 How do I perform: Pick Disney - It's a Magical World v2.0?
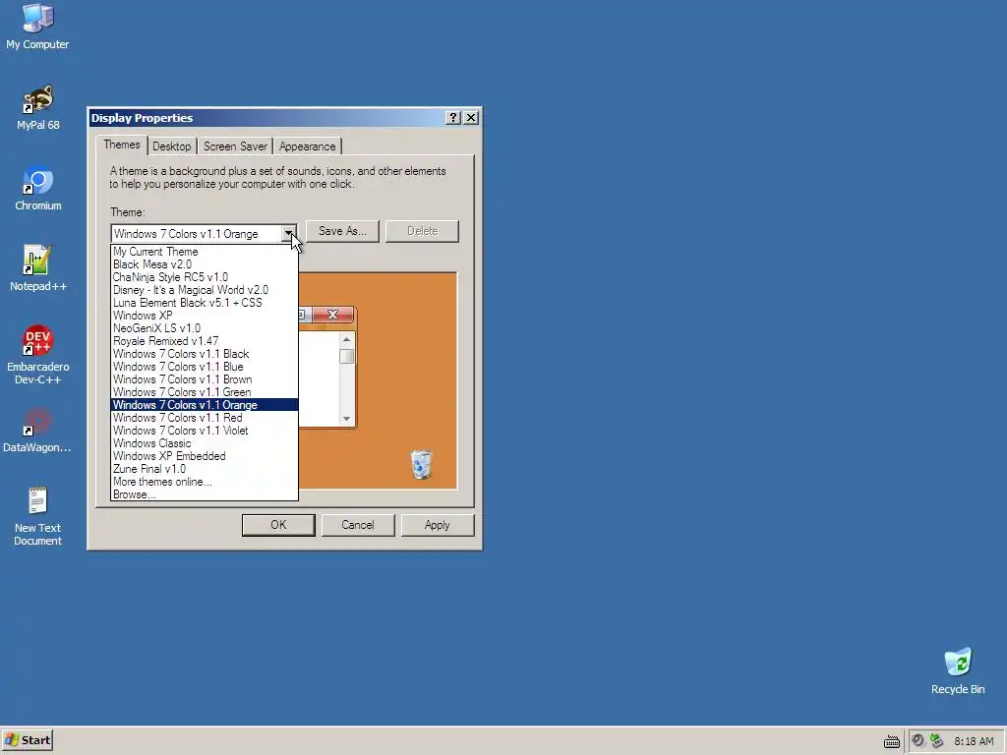(x=205, y=290)
